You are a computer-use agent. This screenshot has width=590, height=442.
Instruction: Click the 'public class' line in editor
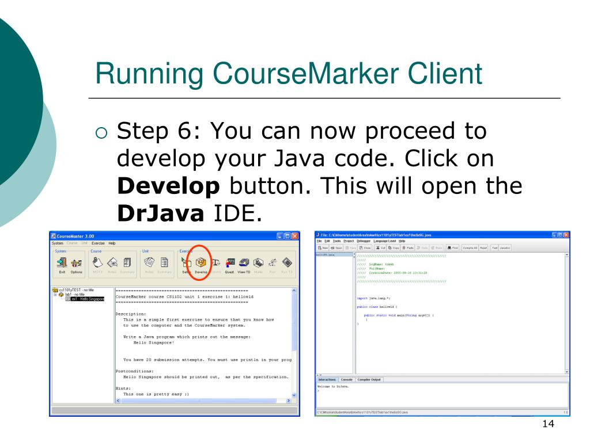pos(377,307)
